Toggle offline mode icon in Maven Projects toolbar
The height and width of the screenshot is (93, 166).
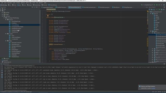164,10
